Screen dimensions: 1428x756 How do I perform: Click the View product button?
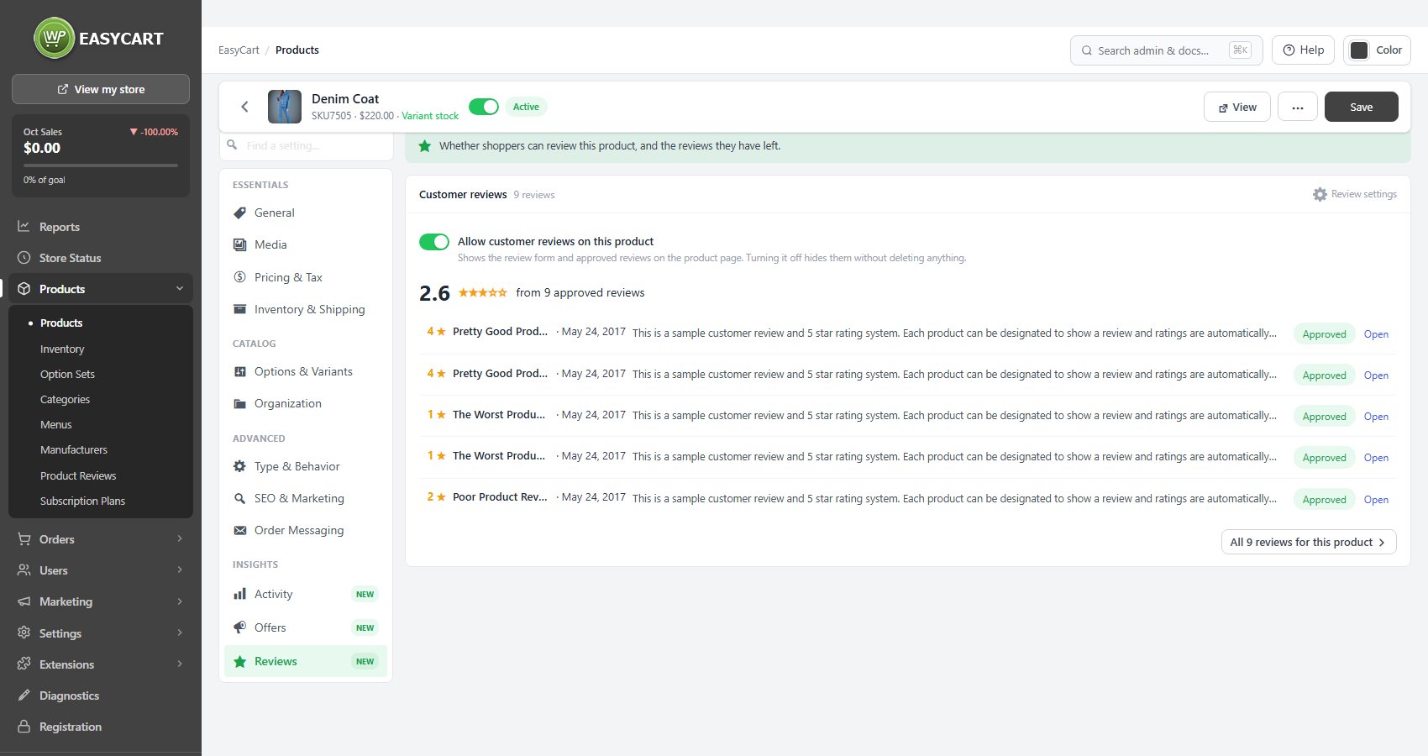click(1237, 107)
